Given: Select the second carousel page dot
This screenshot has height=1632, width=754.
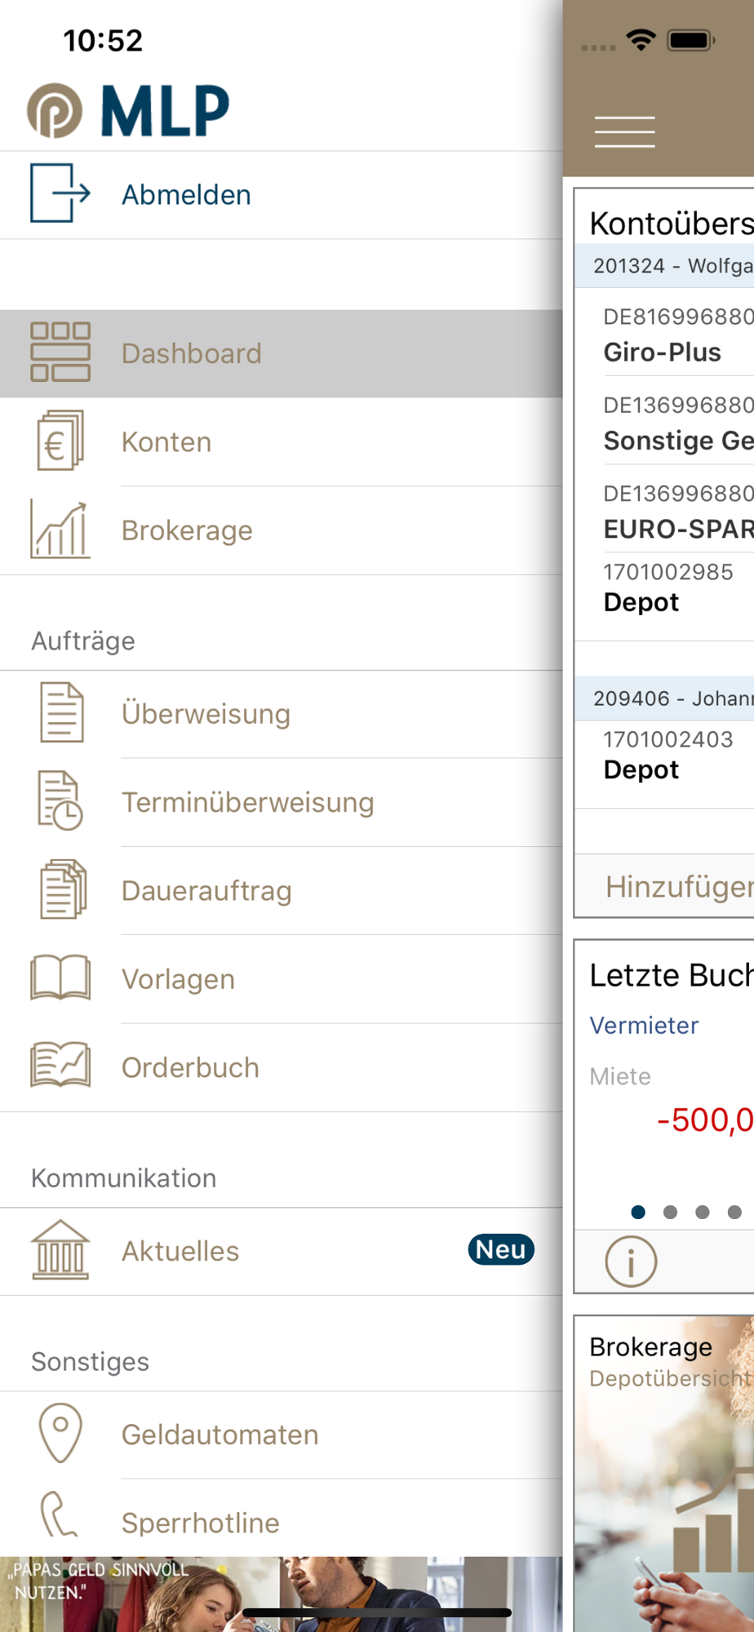Looking at the screenshot, I should click(670, 1212).
